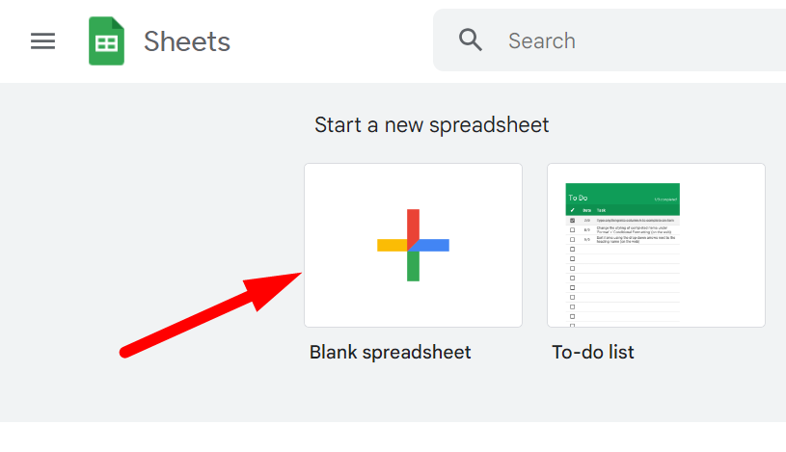The width and height of the screenshot is (786, 452).
Task: Click the green Sheets logo
Action: [106, 41]
